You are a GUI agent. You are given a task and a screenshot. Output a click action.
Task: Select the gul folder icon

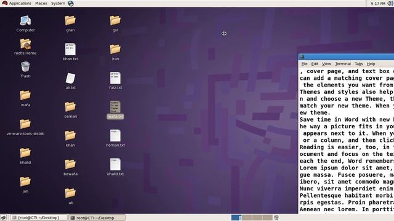tap(115, 21)
